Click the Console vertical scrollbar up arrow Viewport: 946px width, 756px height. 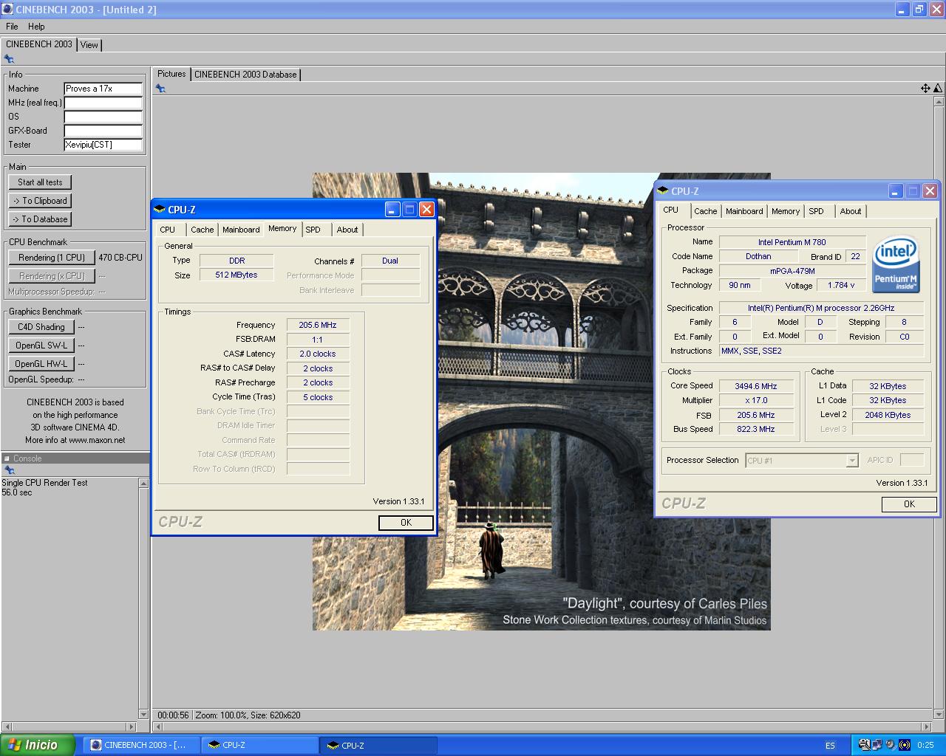point(143,483)
